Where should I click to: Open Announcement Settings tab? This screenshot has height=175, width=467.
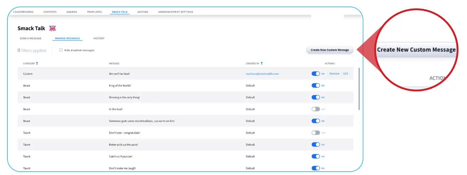click(x=176, y=12)
